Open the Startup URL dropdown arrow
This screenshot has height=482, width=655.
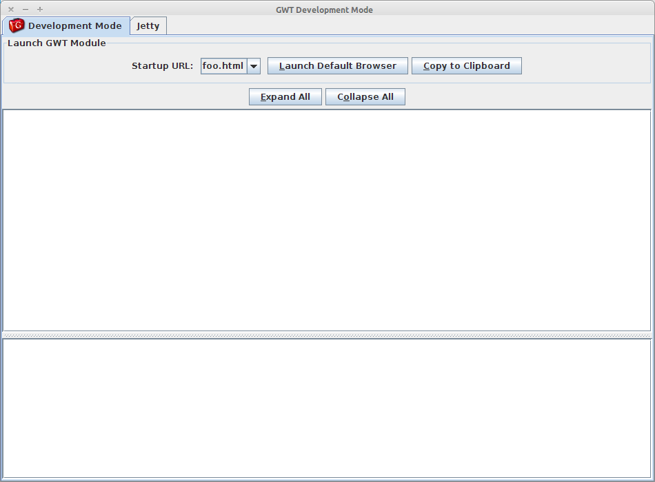(253, 66)
